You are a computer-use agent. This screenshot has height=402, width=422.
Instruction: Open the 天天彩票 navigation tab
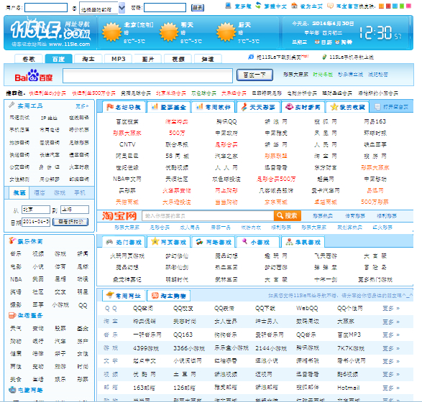point(258,107)
